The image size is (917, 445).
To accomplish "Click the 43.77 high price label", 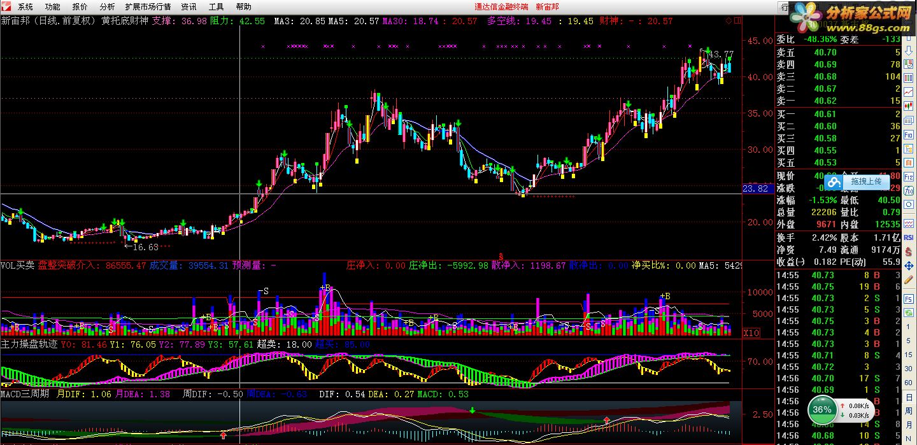I will (722, 54).
